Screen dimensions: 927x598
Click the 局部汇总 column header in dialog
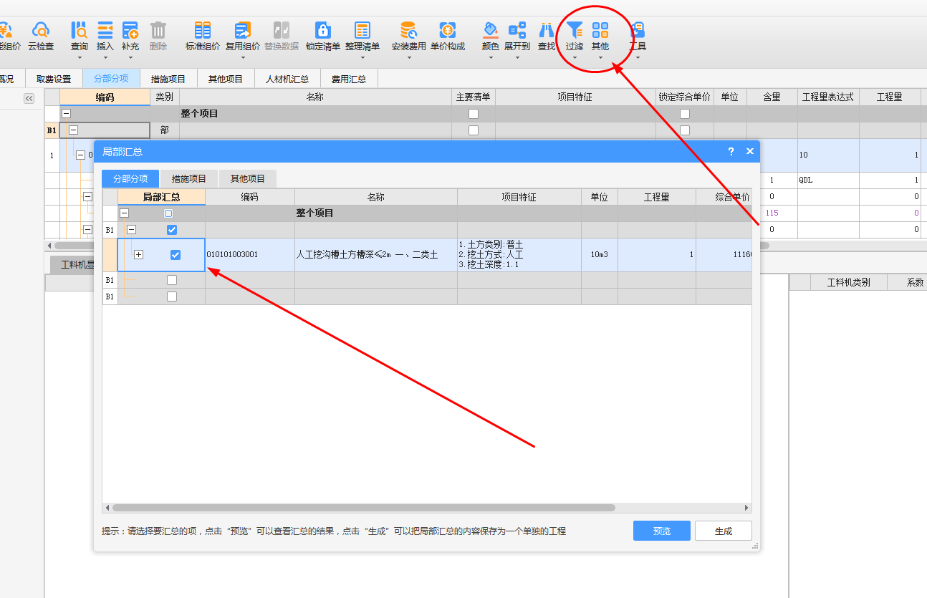pos(161,197)
